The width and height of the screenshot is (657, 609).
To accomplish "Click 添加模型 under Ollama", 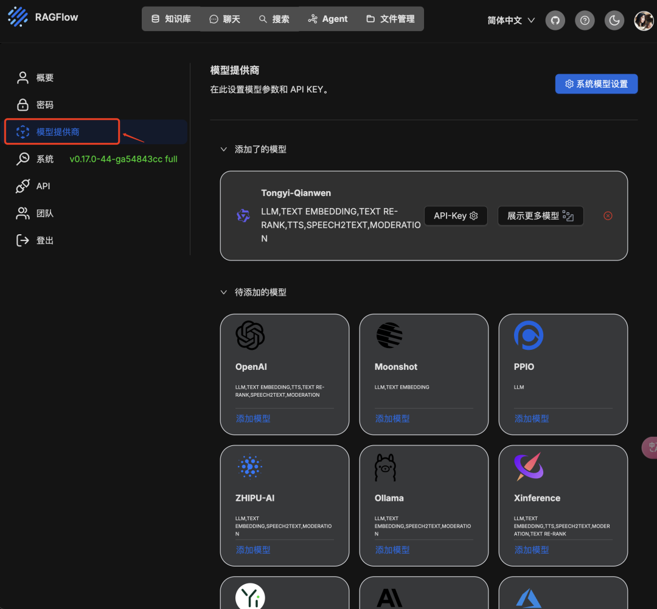I will (x=392, y=550).
